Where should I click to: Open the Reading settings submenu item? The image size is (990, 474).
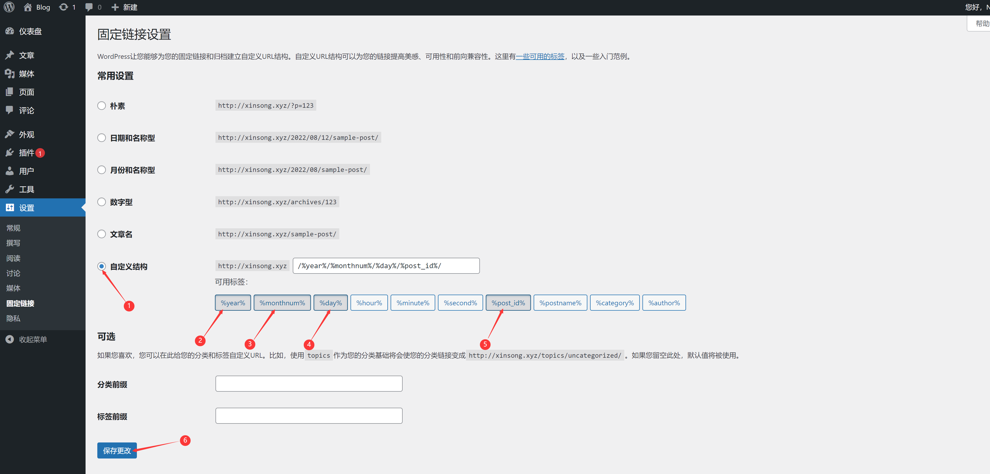click(x=13, y=258)
